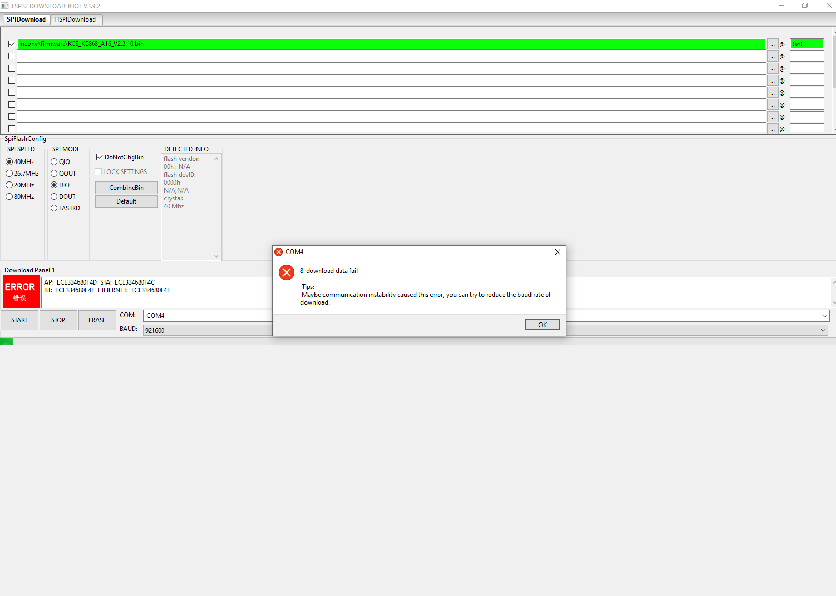The height and width of the screenshot is (596, 836).
Task: Click the ESP32 Download Tool title bar icon
Action: pos(5,6)
